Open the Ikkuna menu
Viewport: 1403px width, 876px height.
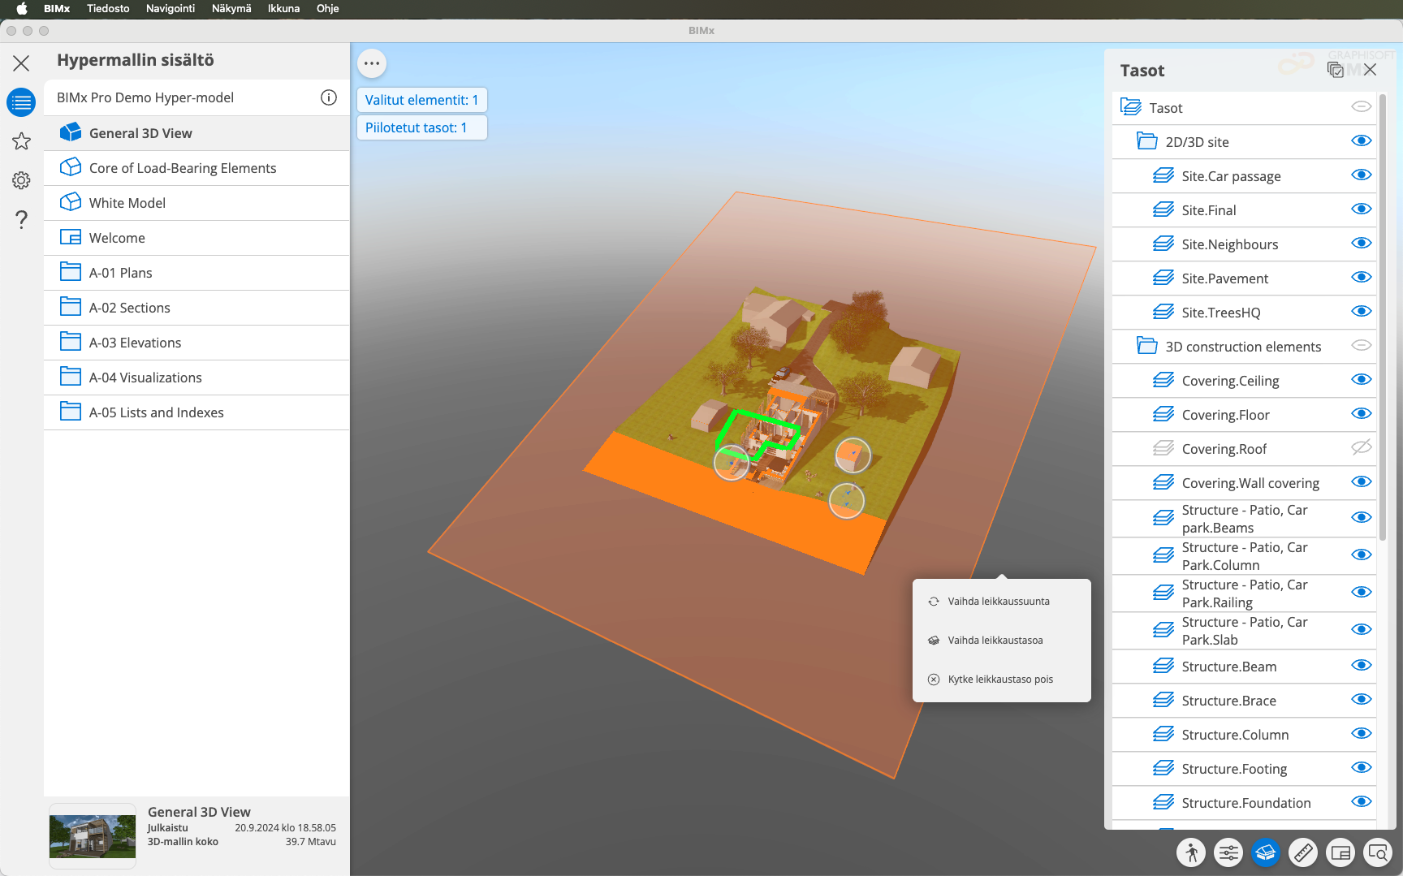(284, 8)
